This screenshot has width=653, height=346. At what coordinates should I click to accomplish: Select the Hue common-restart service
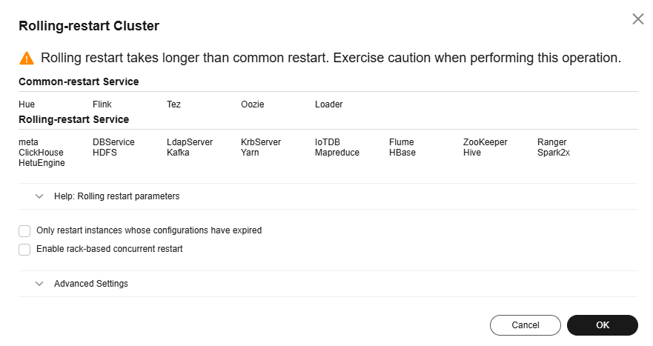pos(27,104)
